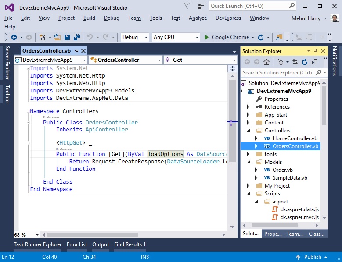This screenshot has height=262, width=342.
Task: Click the Quick Launch search field
Action: point(252,6)
